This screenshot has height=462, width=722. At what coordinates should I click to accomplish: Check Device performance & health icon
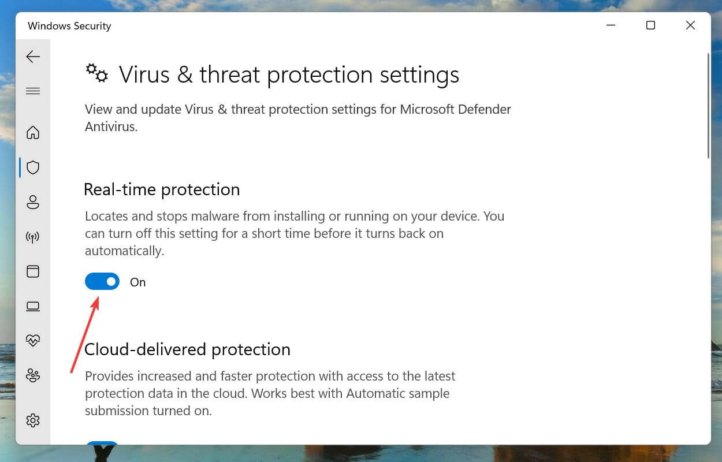tap(33, 340)
